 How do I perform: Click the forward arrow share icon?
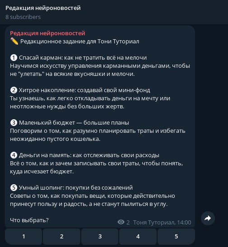208,219
